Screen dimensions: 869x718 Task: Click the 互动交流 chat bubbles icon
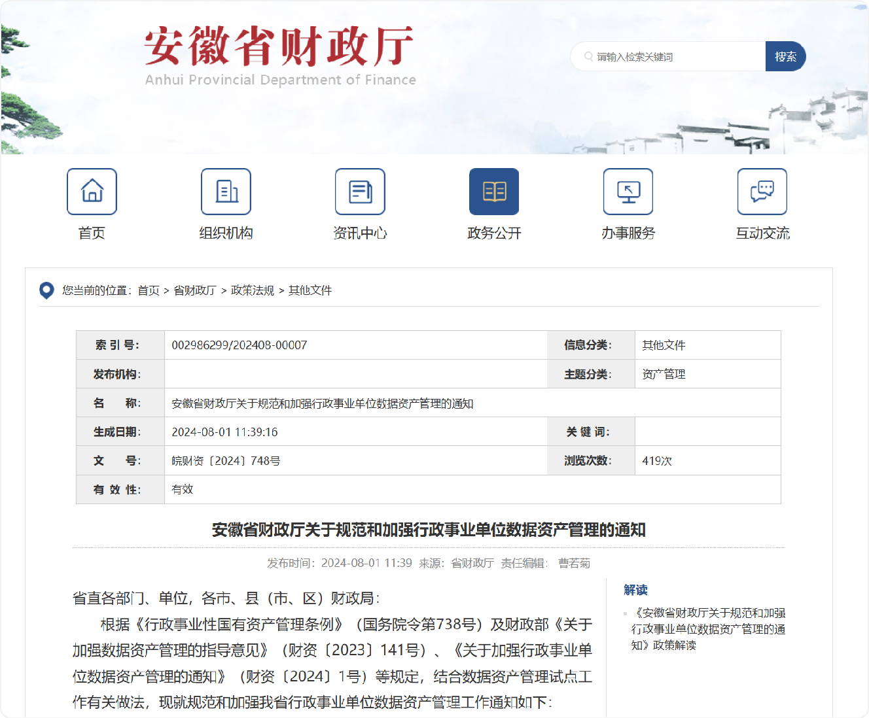click(x=762, y=192)
